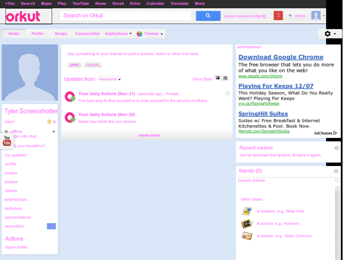This screenshot has height=260, width=347.
Task: Open the Profile tab
Action: pos(37,34)
